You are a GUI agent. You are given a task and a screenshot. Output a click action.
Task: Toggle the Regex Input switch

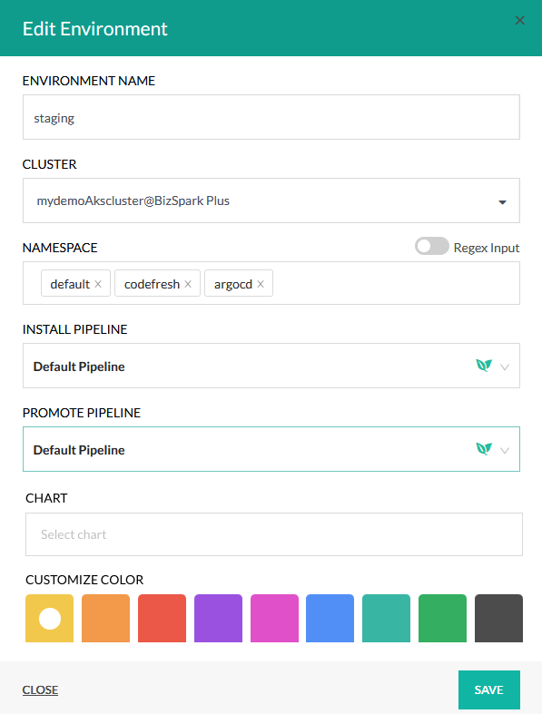point(431,247)
